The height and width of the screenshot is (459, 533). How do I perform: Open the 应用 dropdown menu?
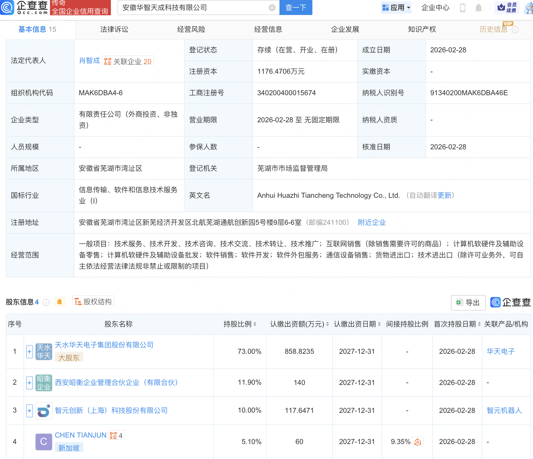(396, 8)
